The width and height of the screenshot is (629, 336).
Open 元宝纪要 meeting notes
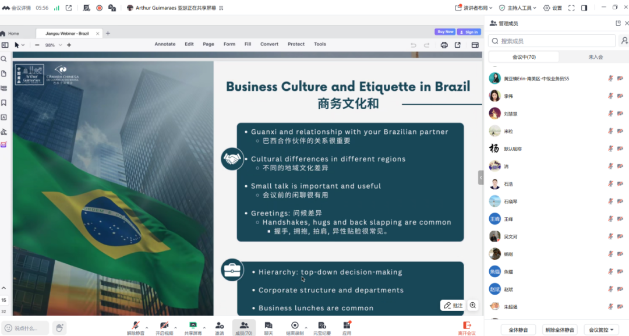coord(321,328)
